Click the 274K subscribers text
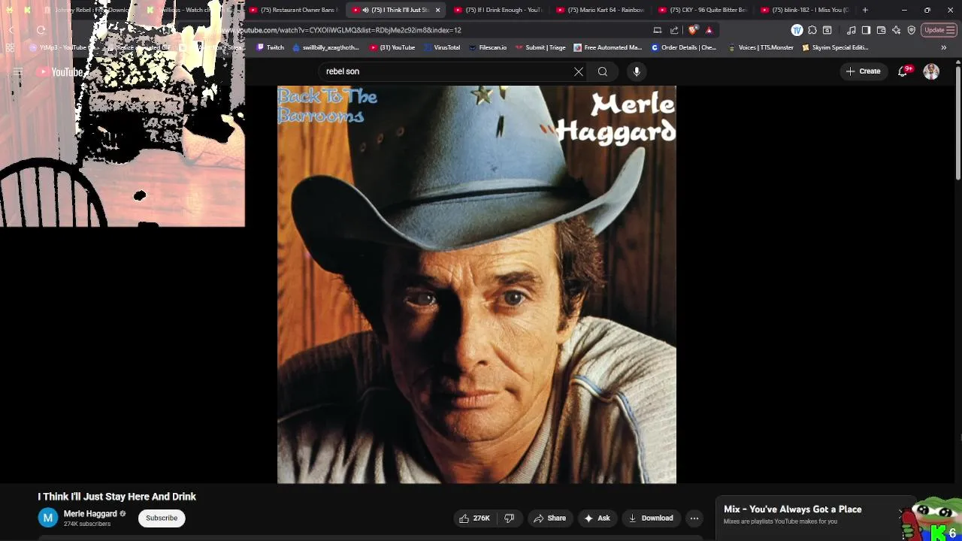 (87, 524)
